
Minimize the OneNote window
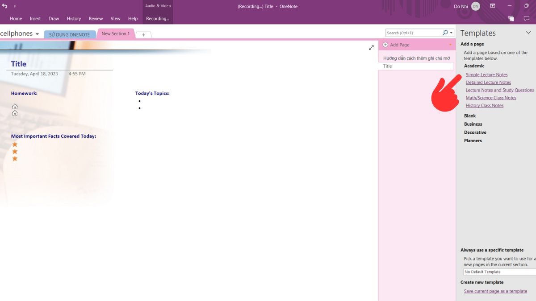point(509,6)
